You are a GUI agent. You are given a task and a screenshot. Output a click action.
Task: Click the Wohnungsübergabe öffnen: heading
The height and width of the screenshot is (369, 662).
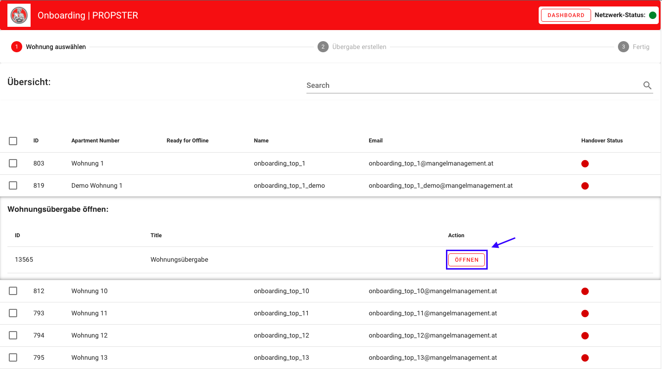click(x=58, y=209)
